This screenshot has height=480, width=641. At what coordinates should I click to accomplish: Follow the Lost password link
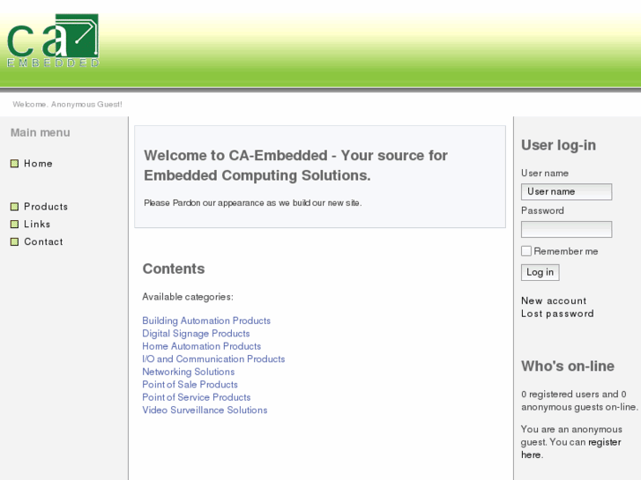[x=557, y=314]
